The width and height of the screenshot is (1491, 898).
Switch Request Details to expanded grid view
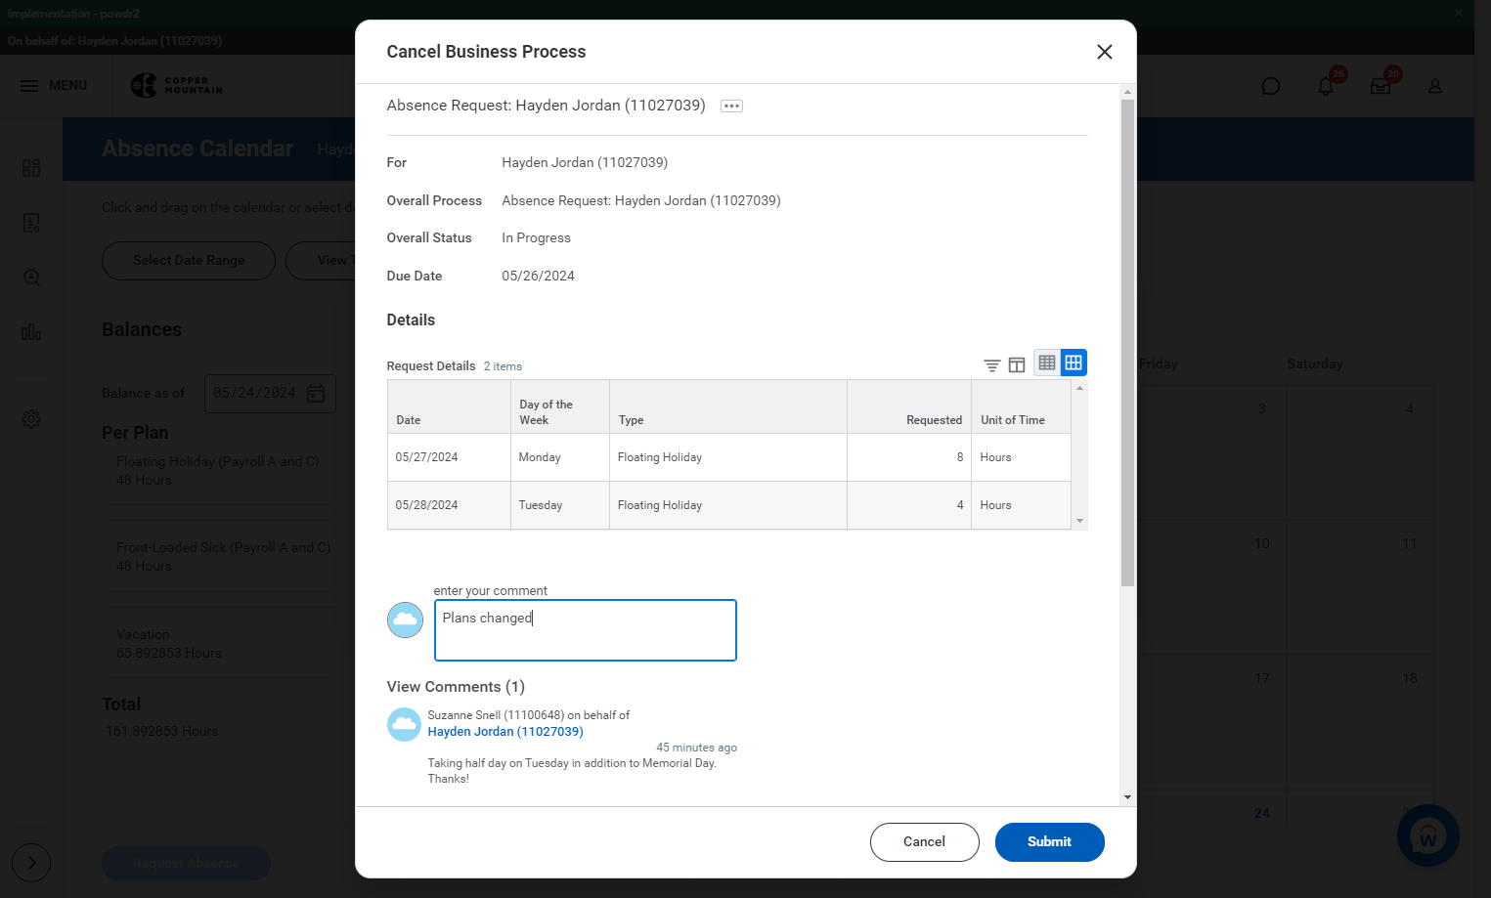1074,363
